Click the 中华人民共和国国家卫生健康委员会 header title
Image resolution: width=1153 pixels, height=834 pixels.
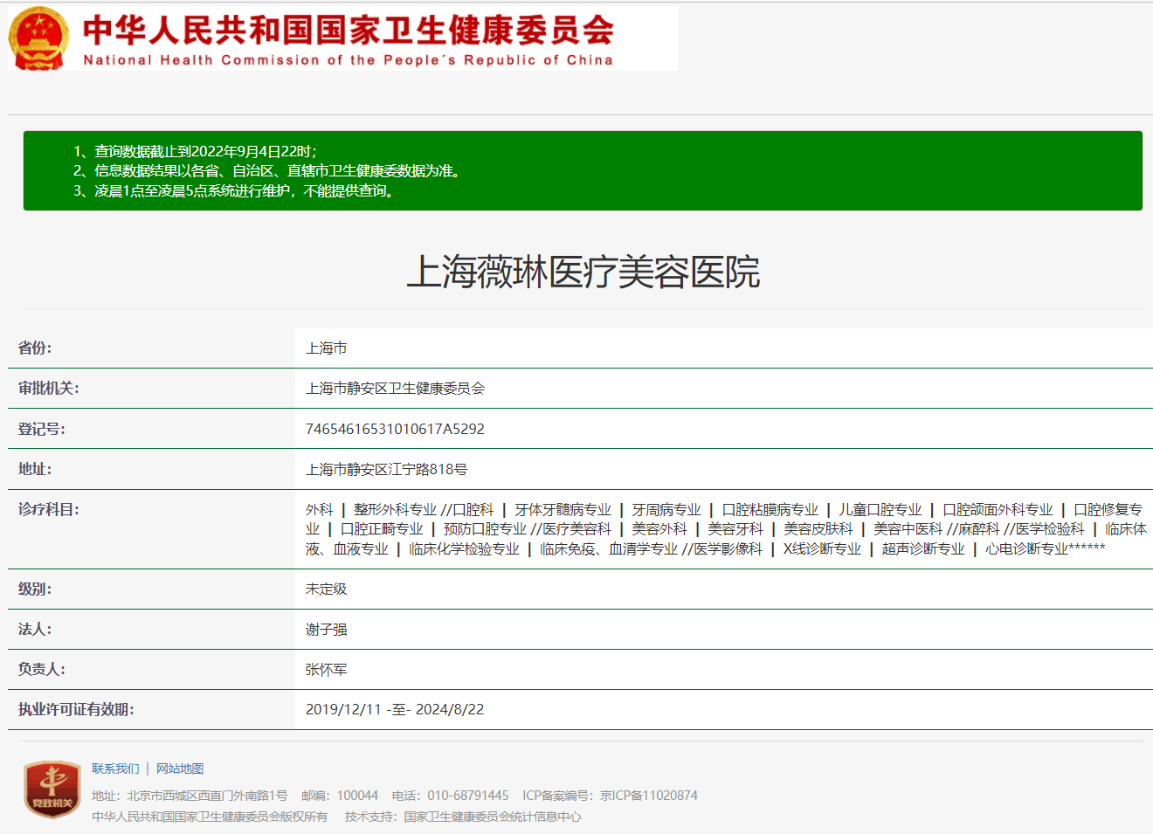tap(349, 30)
